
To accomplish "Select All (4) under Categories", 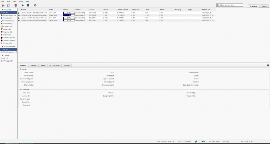I will point(8,49).
